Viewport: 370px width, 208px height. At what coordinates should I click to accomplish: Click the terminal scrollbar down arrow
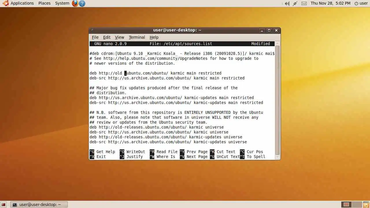click(277, 157)
